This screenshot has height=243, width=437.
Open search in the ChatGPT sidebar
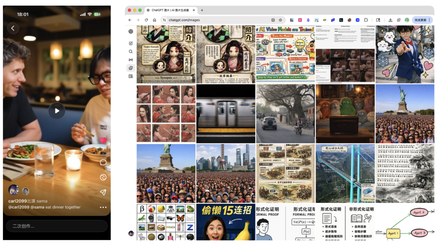131,51
